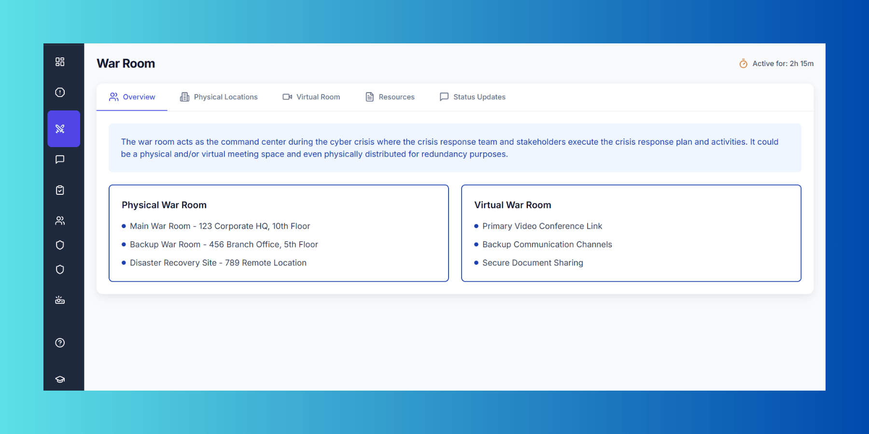The image size is (869, 434).
Task: Click the siren alarm sidebar icon
Action: pos(60,300)
